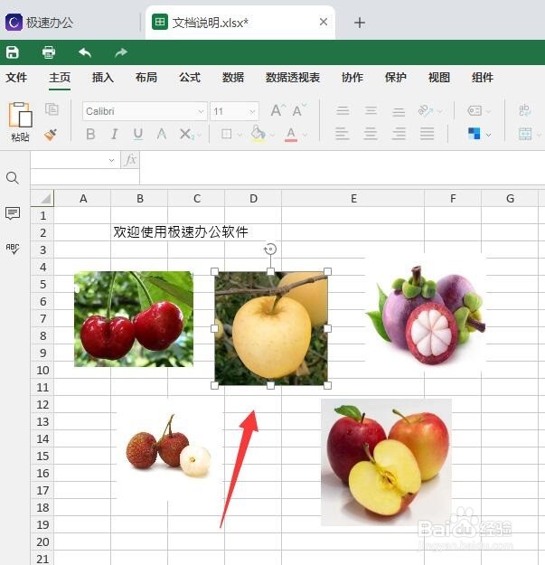Click the Print icon

pyautogui.click(x=49, y=52)
